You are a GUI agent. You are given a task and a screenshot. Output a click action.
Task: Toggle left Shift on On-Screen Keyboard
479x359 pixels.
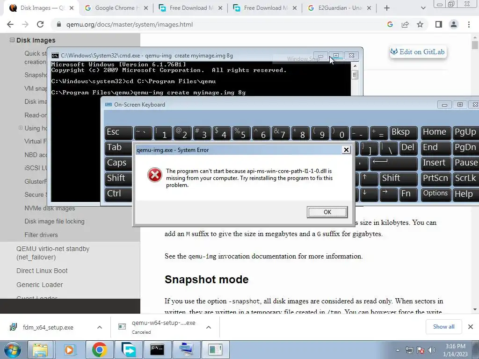click(x=119, y=179)
